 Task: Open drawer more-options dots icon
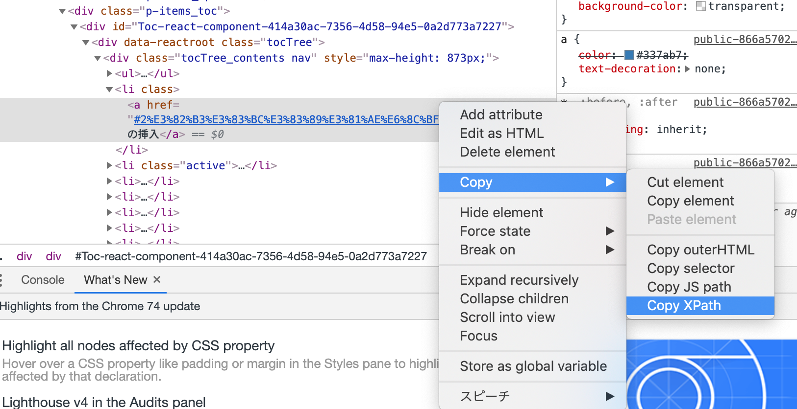(1, 280)
